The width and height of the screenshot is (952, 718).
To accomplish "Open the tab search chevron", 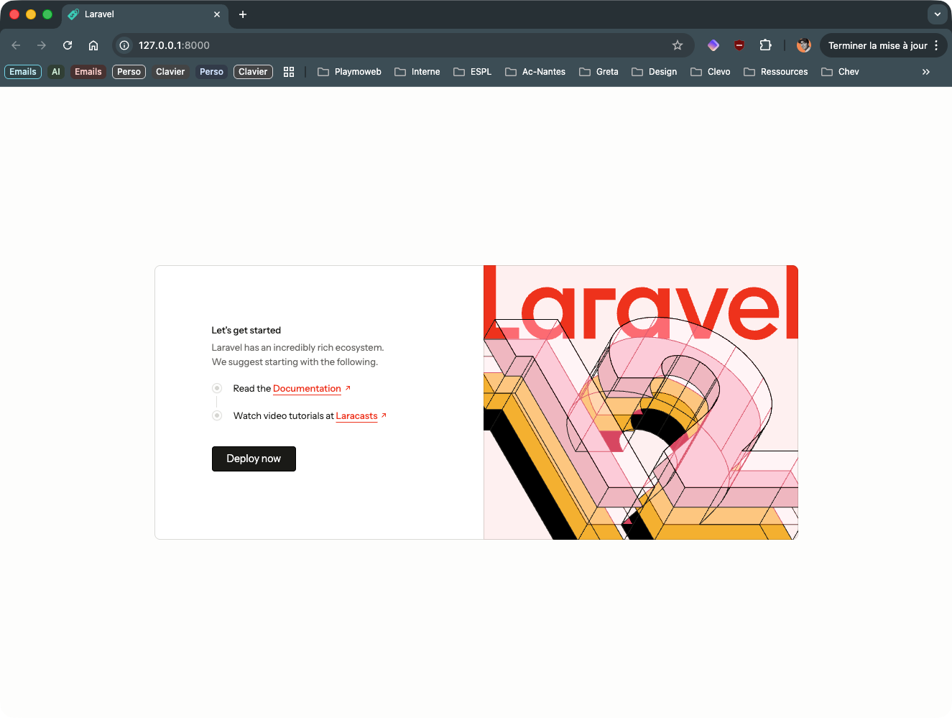I will click(x=937, y=14).
